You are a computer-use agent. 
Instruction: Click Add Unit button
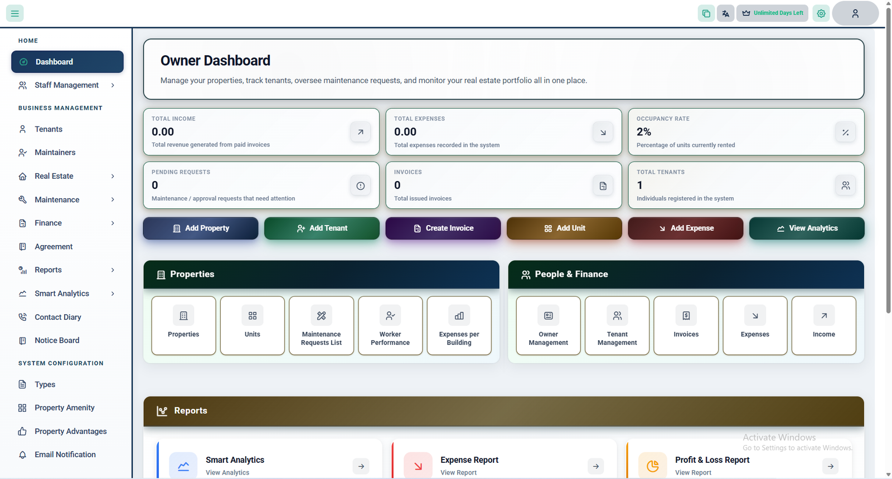tap(564, 228)
